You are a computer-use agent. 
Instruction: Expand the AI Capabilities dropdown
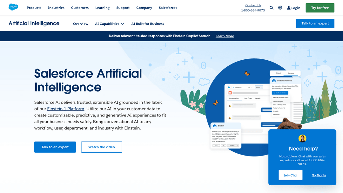[110, 24]
